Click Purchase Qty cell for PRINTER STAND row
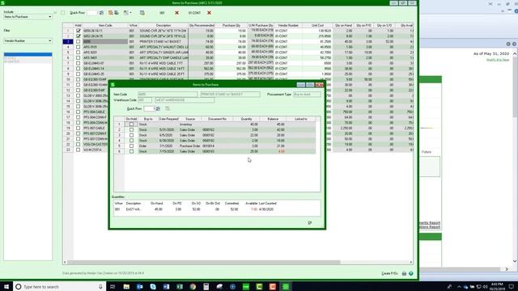 pyautogui.click(x=231, y=41)
